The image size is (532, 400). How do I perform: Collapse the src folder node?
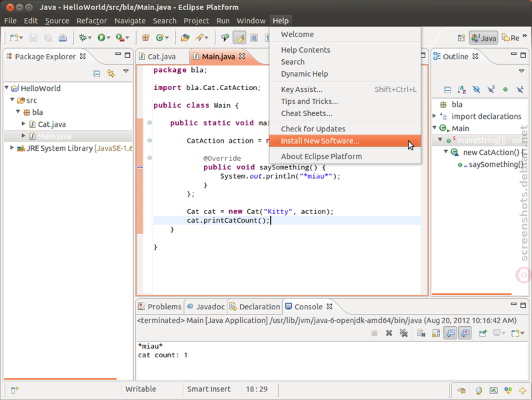[12, 99]
